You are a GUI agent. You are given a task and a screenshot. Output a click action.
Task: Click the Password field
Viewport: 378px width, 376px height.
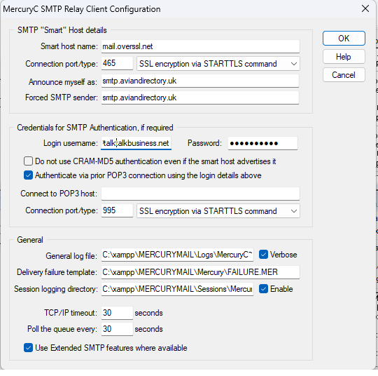pyautogui.click(x=262, y=143)
